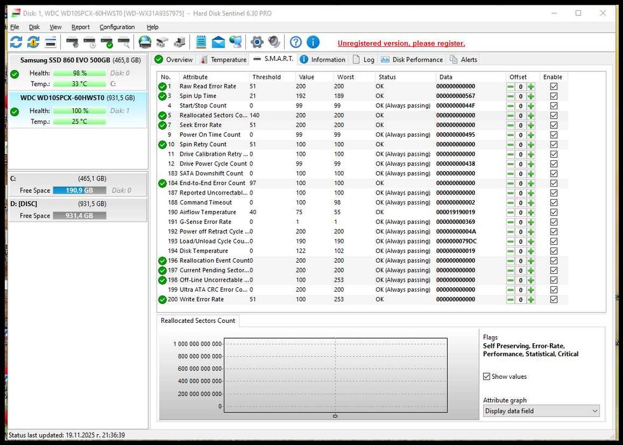Screen dimensions: 623x445
Task: Decrease offset for Seek Error Rate
Action: pos(510,125)
